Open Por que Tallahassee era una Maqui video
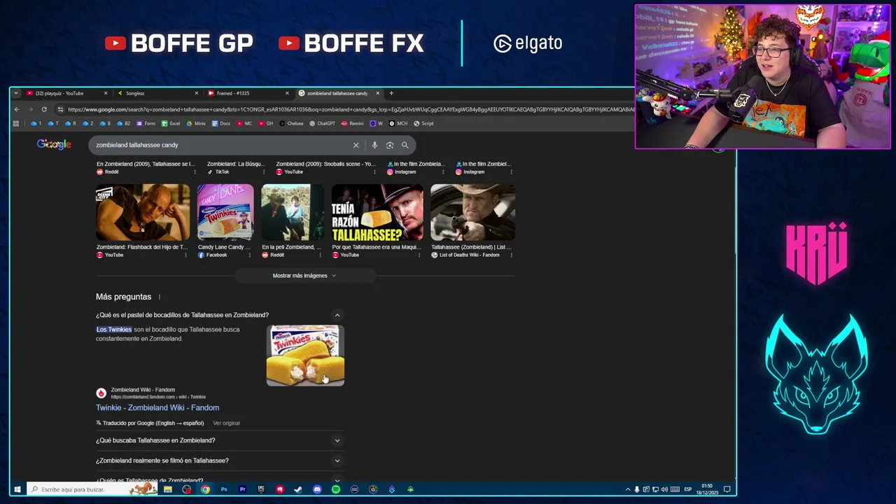 (377, 247)
